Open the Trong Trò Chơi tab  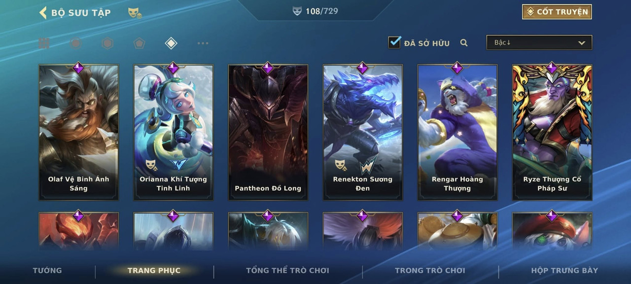430,270
